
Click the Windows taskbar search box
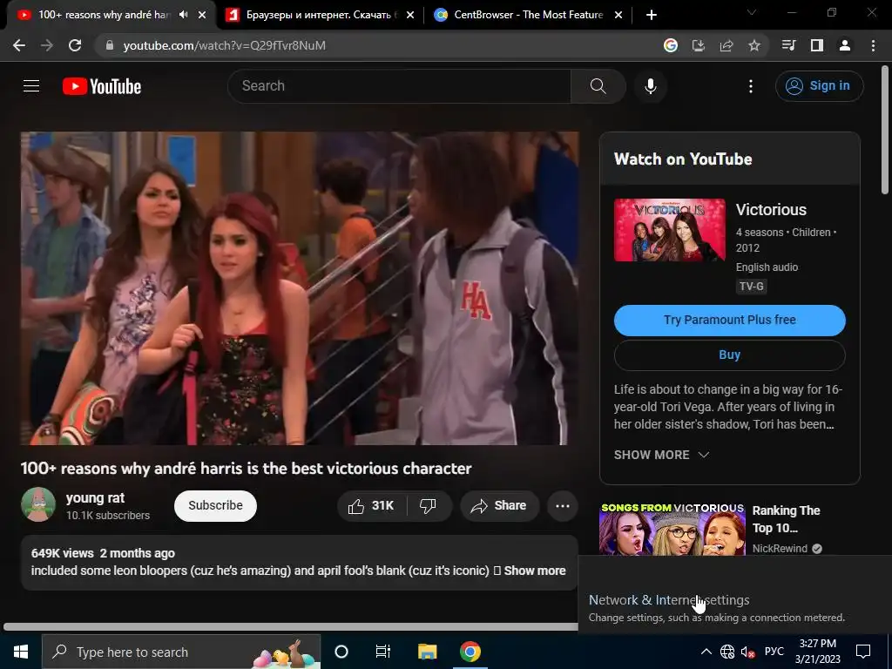click(181, 652)
